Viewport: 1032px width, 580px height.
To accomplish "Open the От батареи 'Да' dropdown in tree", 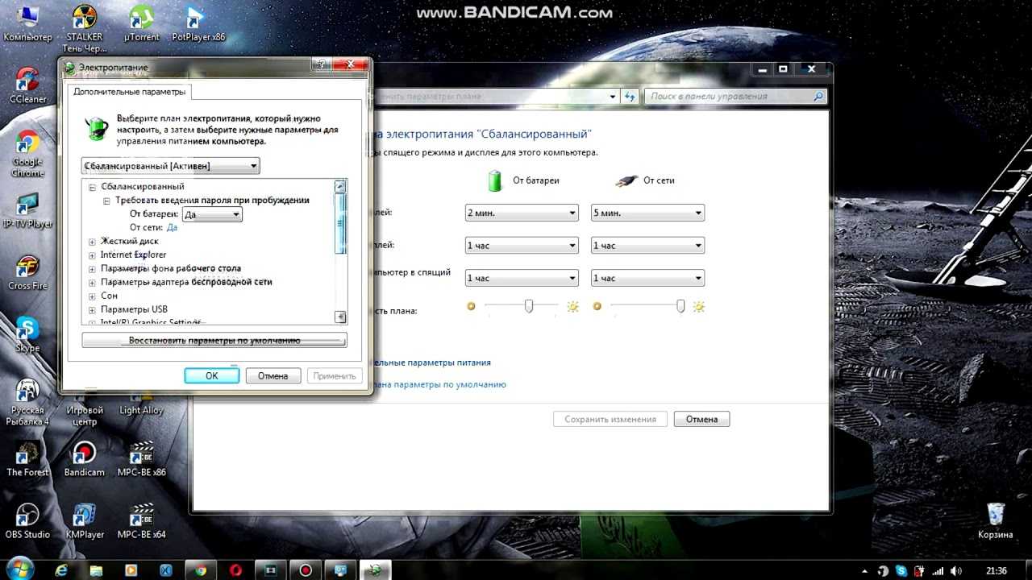I will (212, 214).
